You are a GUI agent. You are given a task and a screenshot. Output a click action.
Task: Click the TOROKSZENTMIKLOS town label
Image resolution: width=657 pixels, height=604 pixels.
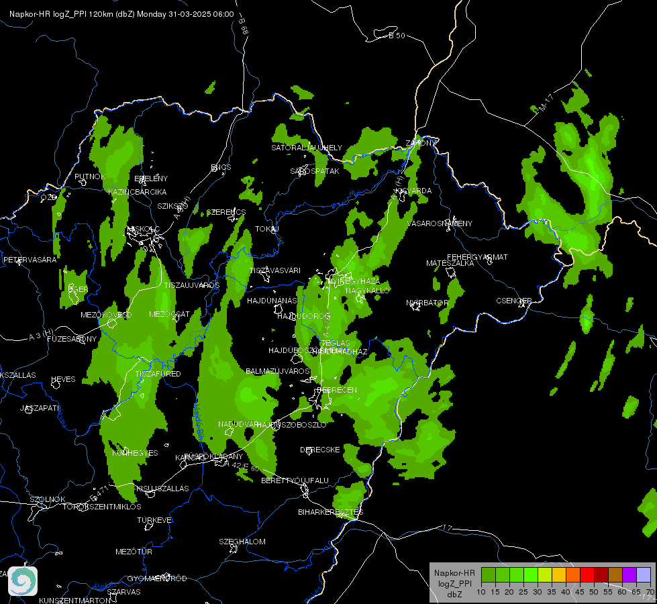coord(102,506)
